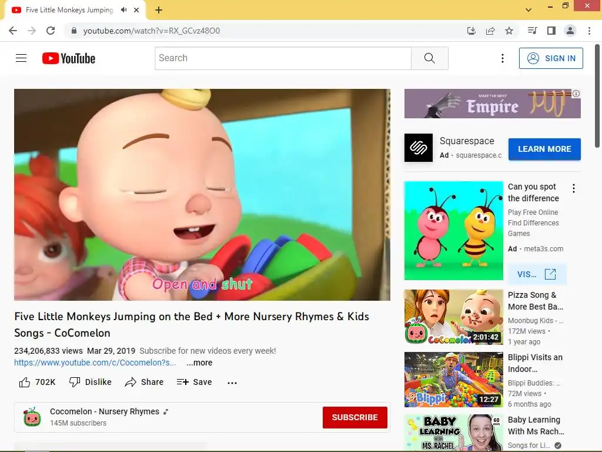Focus the YouTube Search field

(283, 58)
